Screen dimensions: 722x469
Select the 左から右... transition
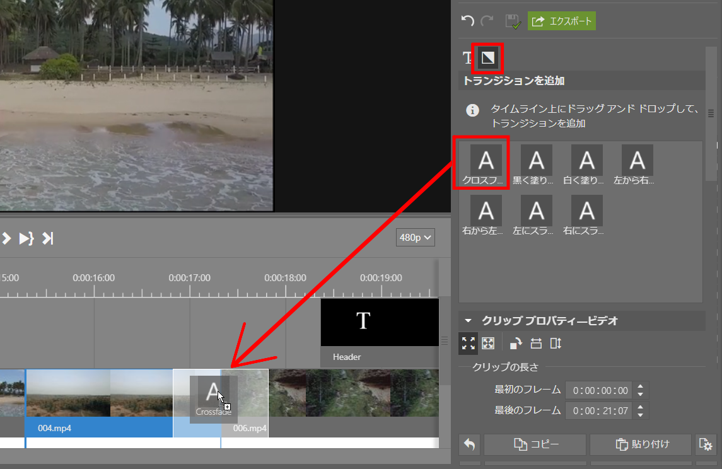pos(634,165)
